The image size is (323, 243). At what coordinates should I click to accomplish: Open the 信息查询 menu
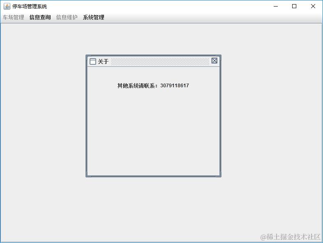coord(40,17)
